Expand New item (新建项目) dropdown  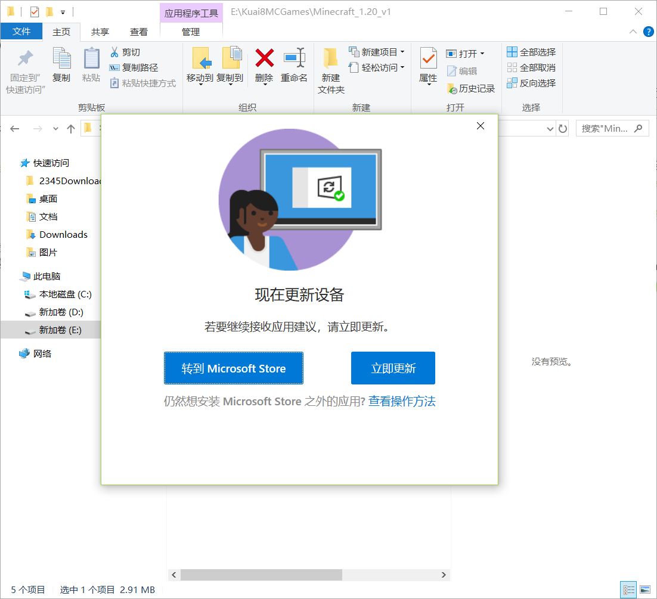click(x=402, y=52)
